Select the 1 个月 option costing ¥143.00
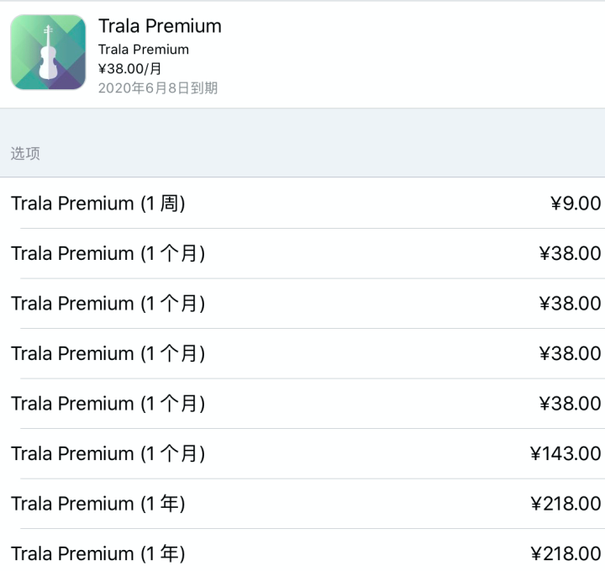Viewport: 605px width, 571px height. pyautogui.click(x=108, y=453)
